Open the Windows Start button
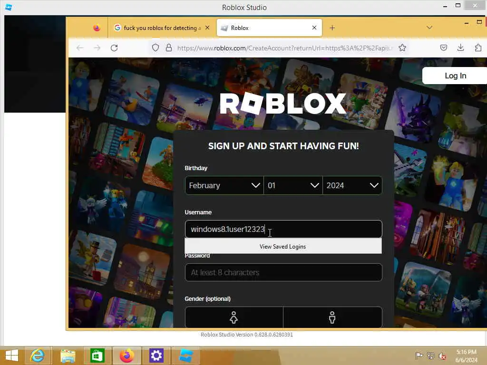The width and height of the screenshot is (487, 365). (x=12, y=355)
